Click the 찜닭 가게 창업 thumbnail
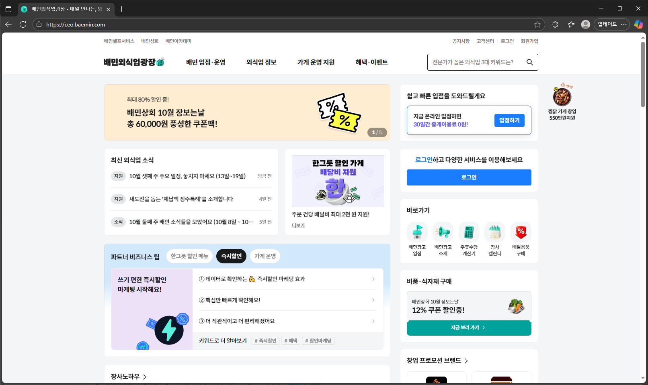The image size is (648, 385). click(562, 97)
